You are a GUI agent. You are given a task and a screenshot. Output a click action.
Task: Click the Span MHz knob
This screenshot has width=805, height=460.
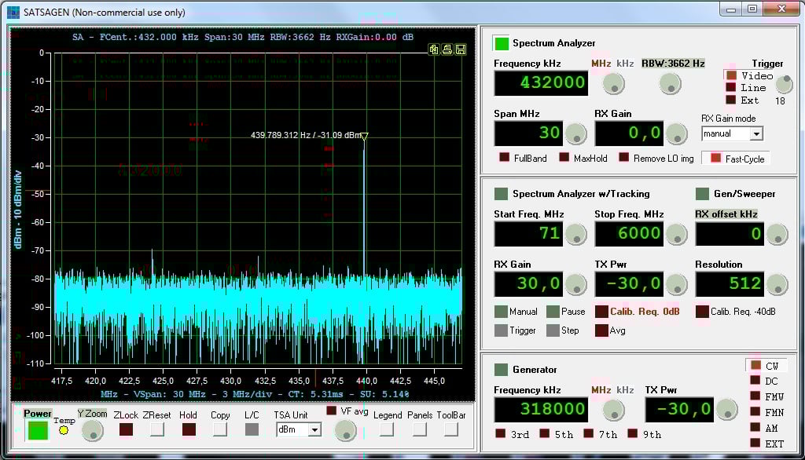pyautogui.click(x=576, y=134)
